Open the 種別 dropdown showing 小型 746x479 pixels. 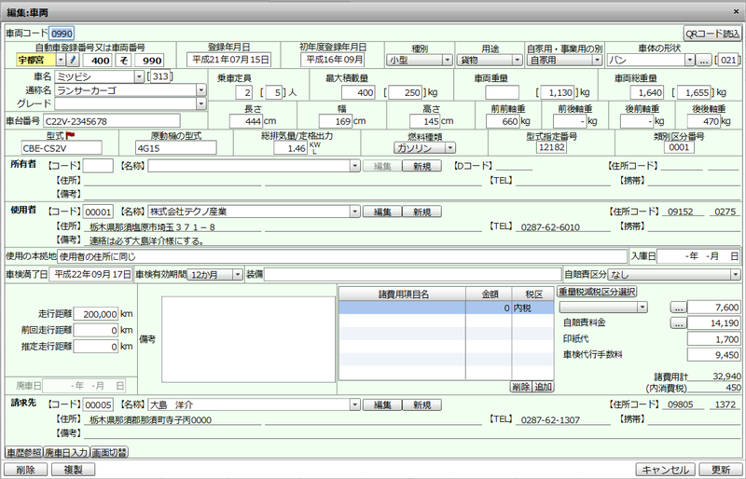tap(421, 60)
